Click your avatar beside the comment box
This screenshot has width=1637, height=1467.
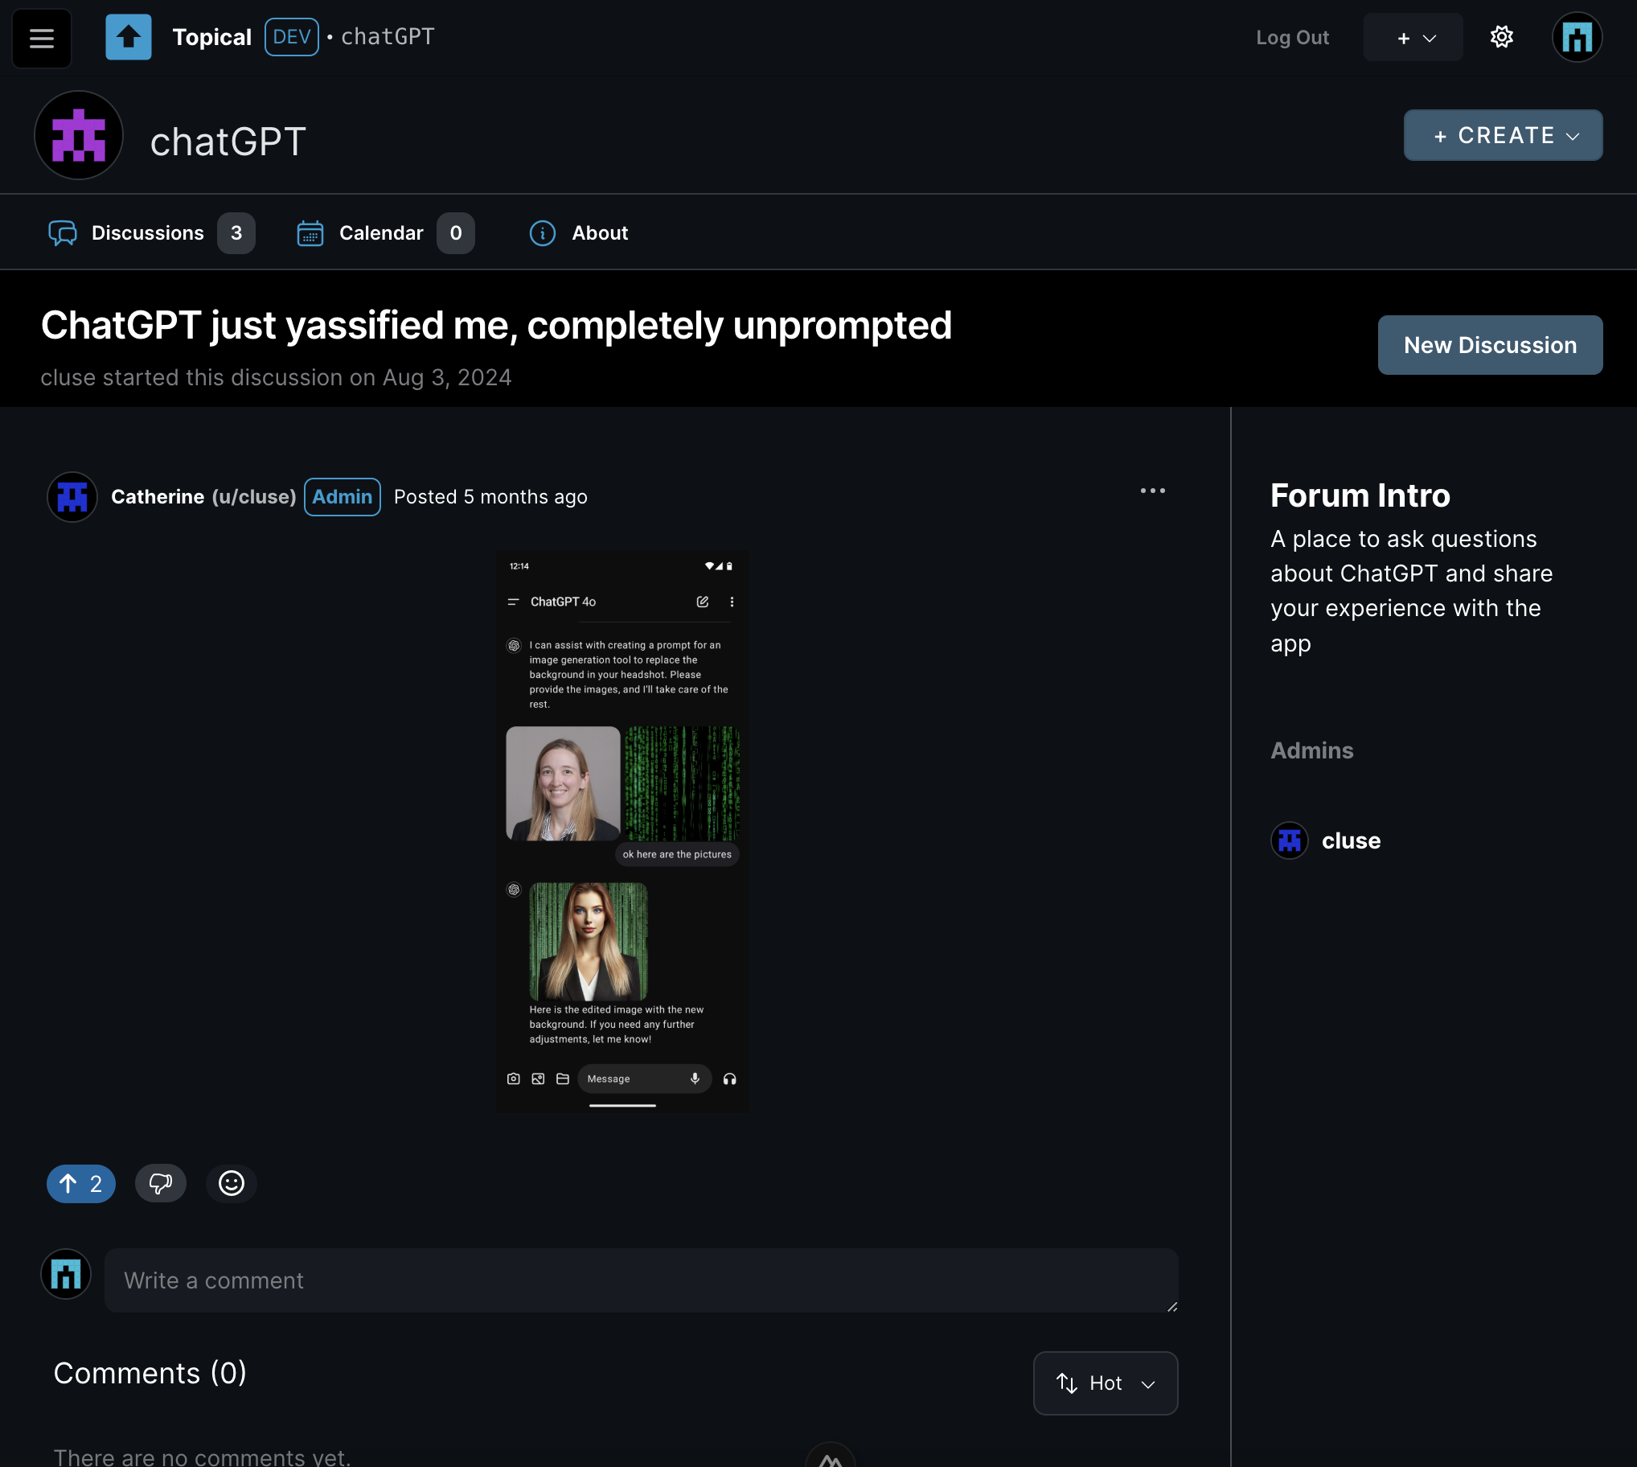[66, 1274]
